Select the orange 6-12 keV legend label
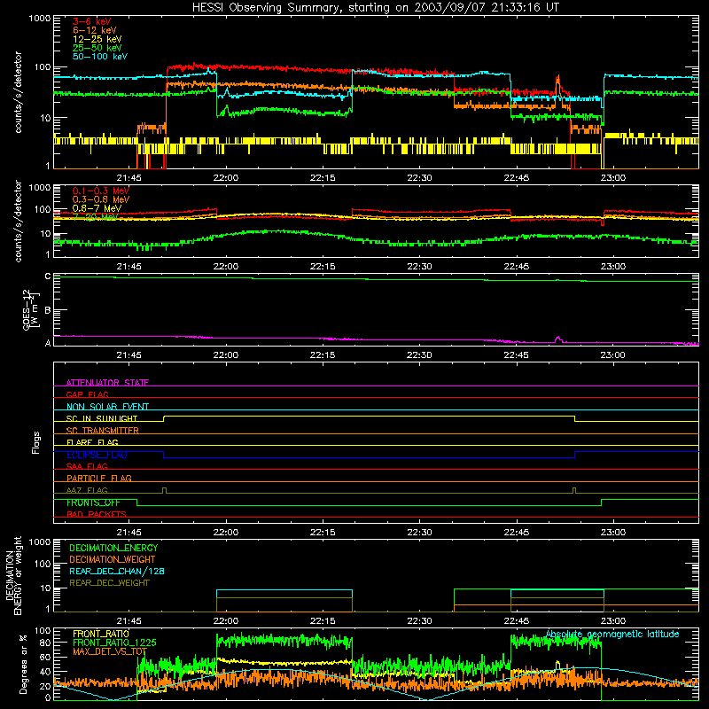The height and width of the screenshot is (709, 709). point(94,30)
